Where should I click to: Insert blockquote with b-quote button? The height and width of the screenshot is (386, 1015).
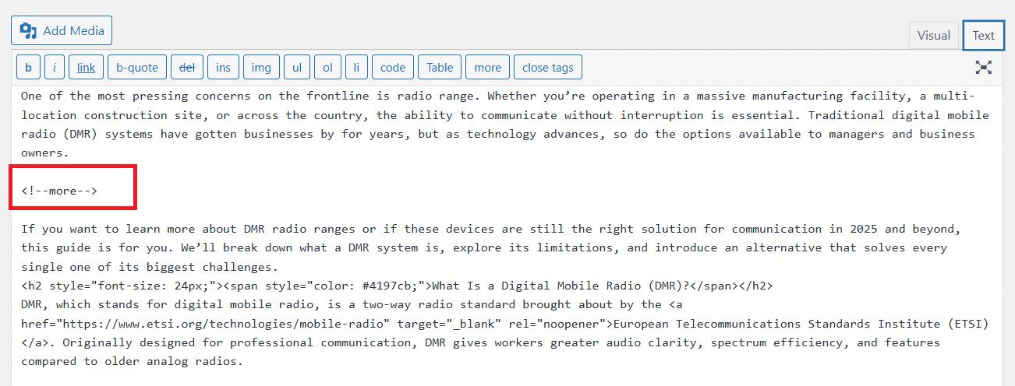[x=137, y=68]
